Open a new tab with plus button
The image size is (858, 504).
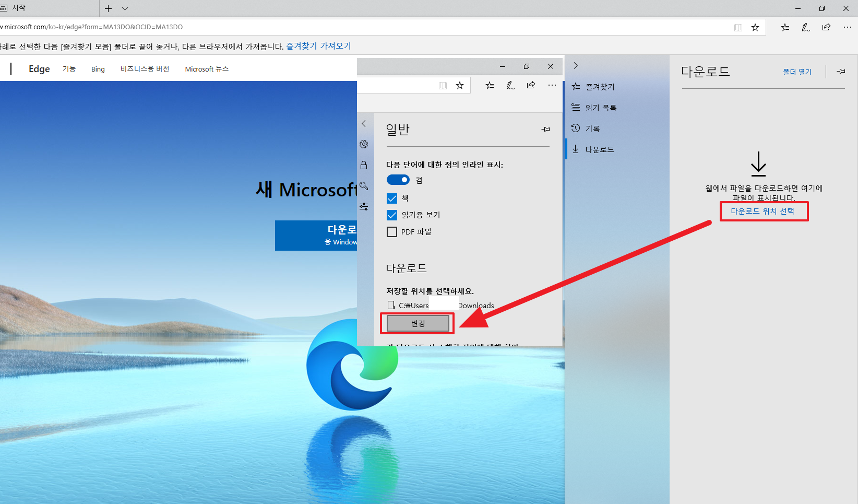tap(108, 8)
